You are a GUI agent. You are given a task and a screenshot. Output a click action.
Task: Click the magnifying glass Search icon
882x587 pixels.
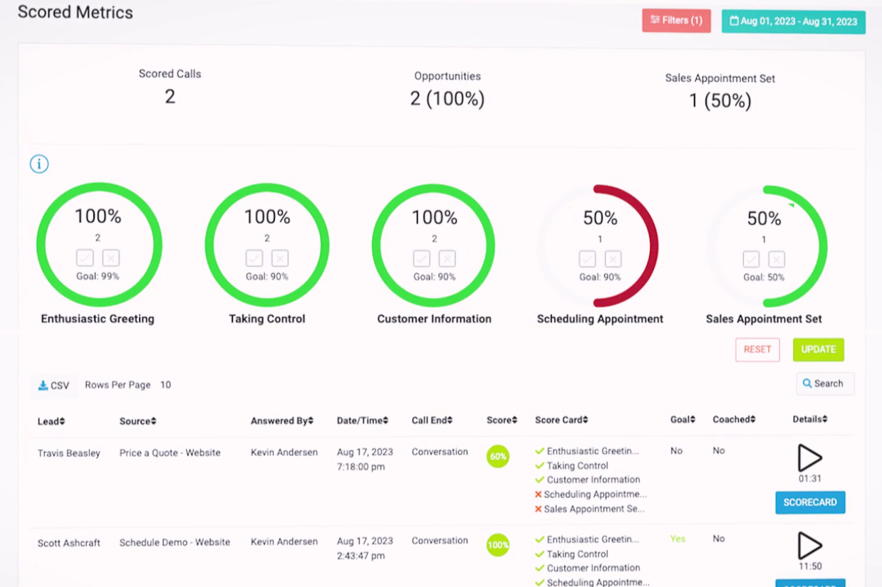coord(807,384)
